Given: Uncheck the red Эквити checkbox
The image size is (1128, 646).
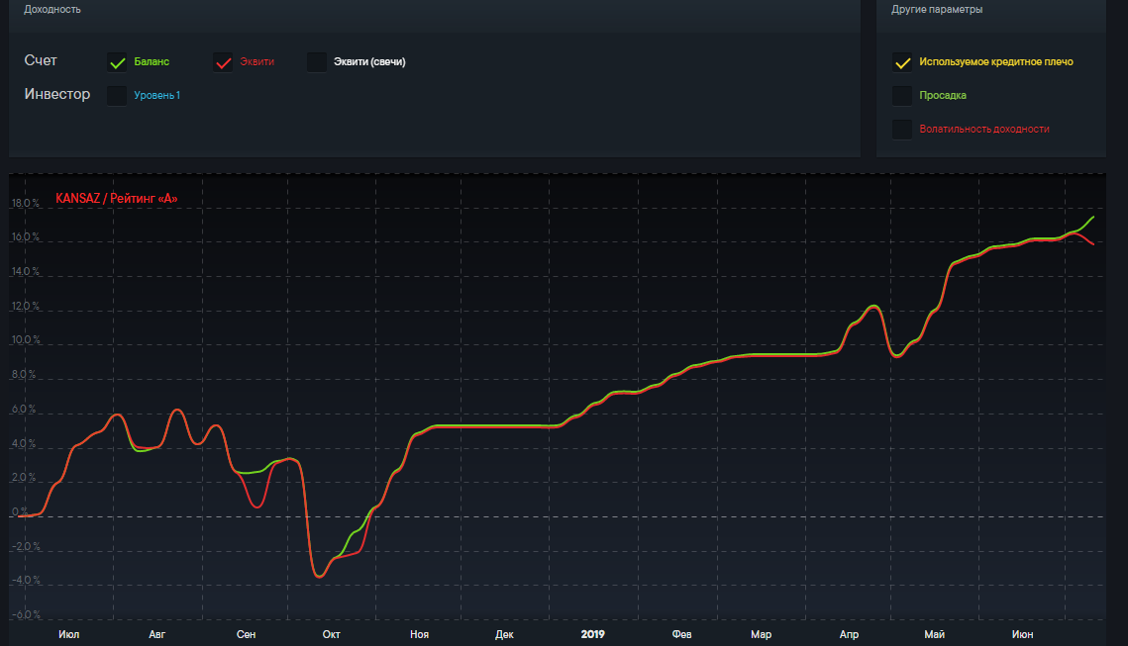Looking at the screenshot, I should [223, 62].
